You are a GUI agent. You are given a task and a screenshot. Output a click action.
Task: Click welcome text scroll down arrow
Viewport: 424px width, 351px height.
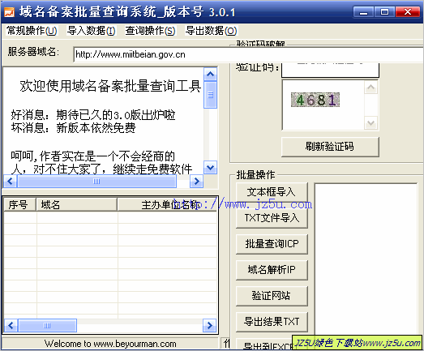pos(210,168)
